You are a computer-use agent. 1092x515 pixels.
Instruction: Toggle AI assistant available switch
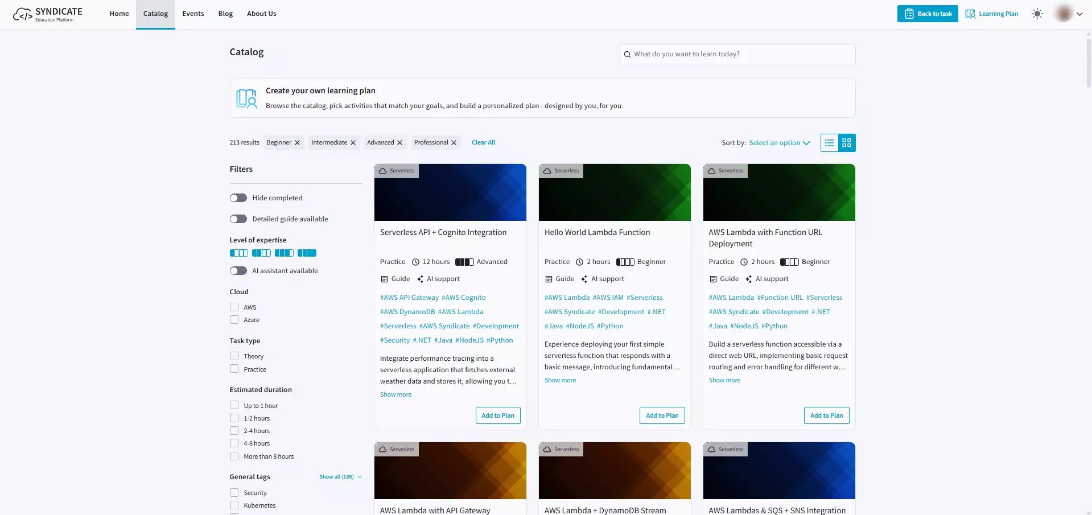tap(238, 271)
